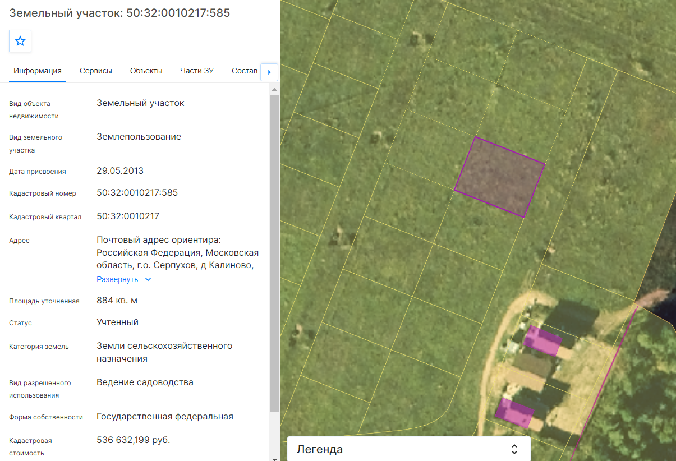Open the Информация tab
This screenshot has height=461, width=676.
[38, 71]
